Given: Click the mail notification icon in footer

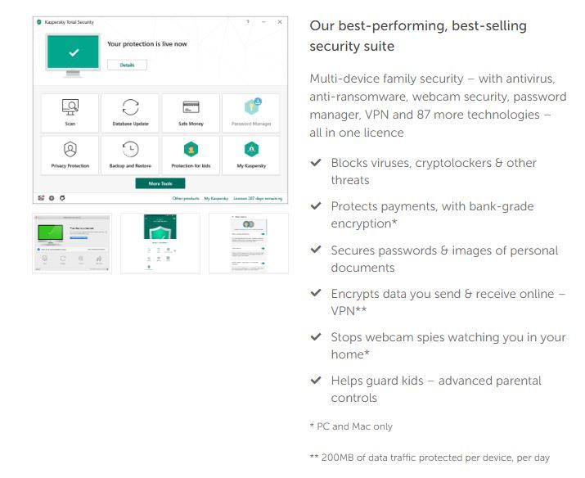Looking at the screenshot, I should tap(39, 198).
